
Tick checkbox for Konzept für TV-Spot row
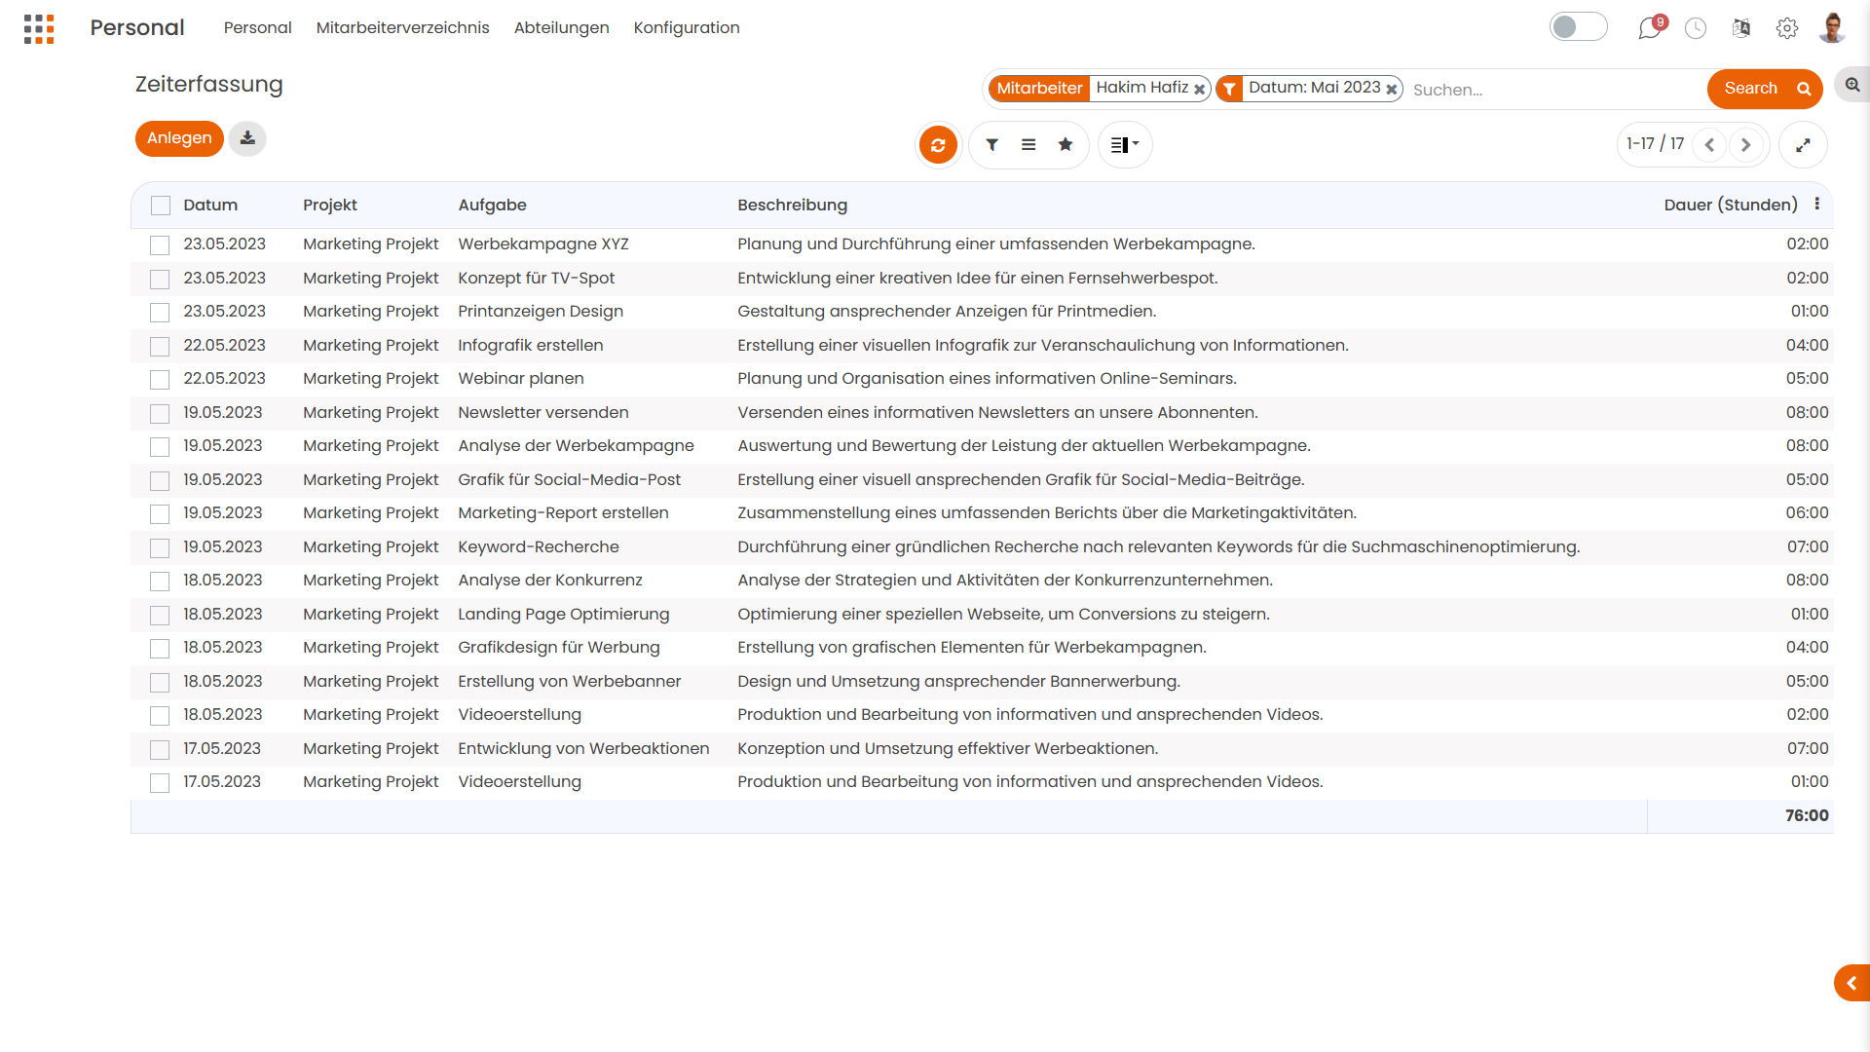[160, 280]
